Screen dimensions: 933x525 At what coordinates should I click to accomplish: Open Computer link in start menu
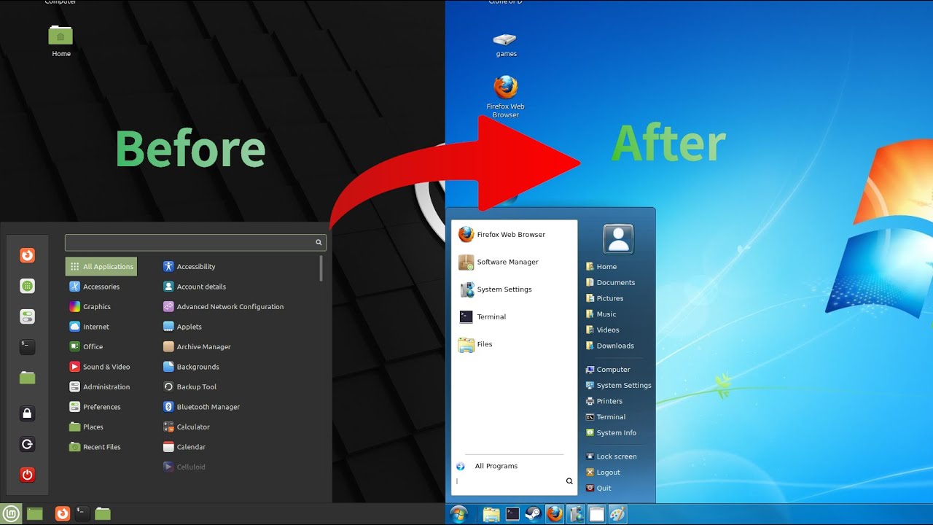608,370
